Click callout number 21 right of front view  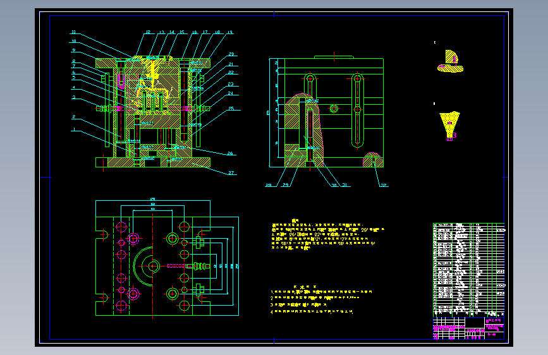231,64
